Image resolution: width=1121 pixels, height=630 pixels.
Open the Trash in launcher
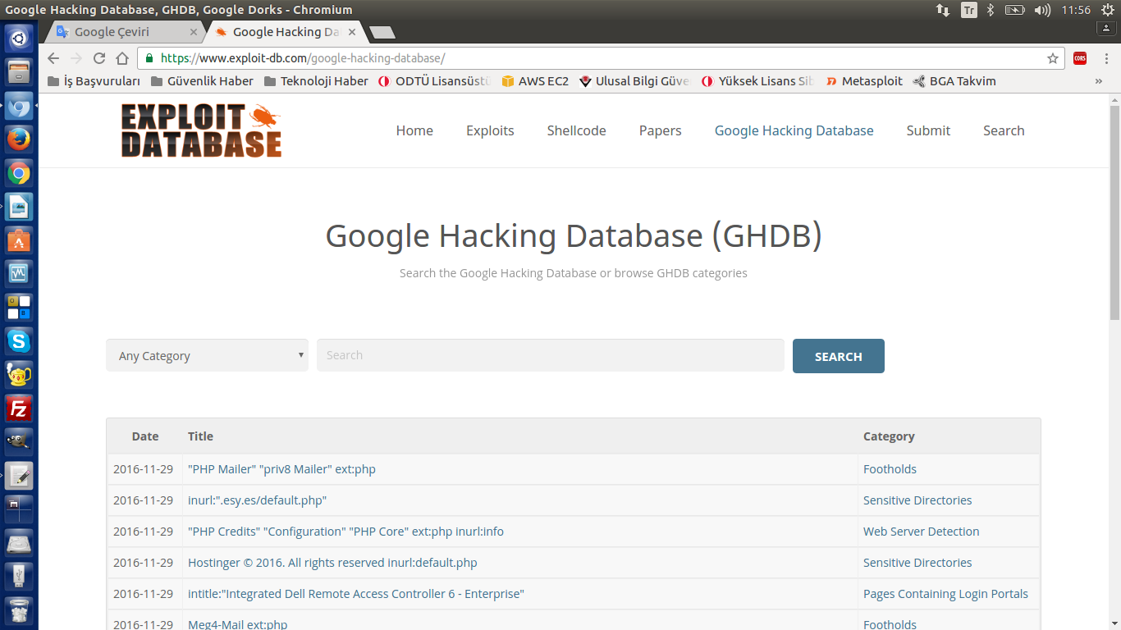click(19, 611)
